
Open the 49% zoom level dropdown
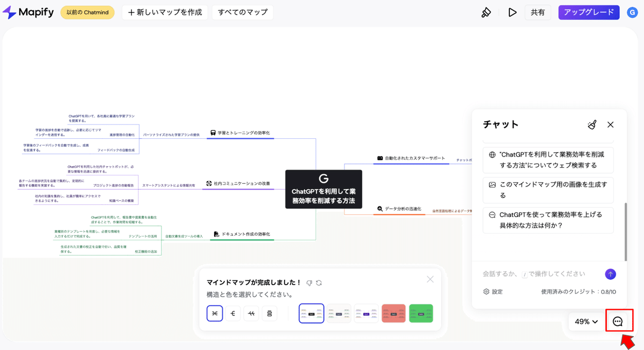(x=586, y=321)
